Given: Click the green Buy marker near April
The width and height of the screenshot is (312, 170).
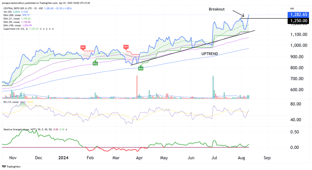Looking at the screenshot, I should point(141,69).
